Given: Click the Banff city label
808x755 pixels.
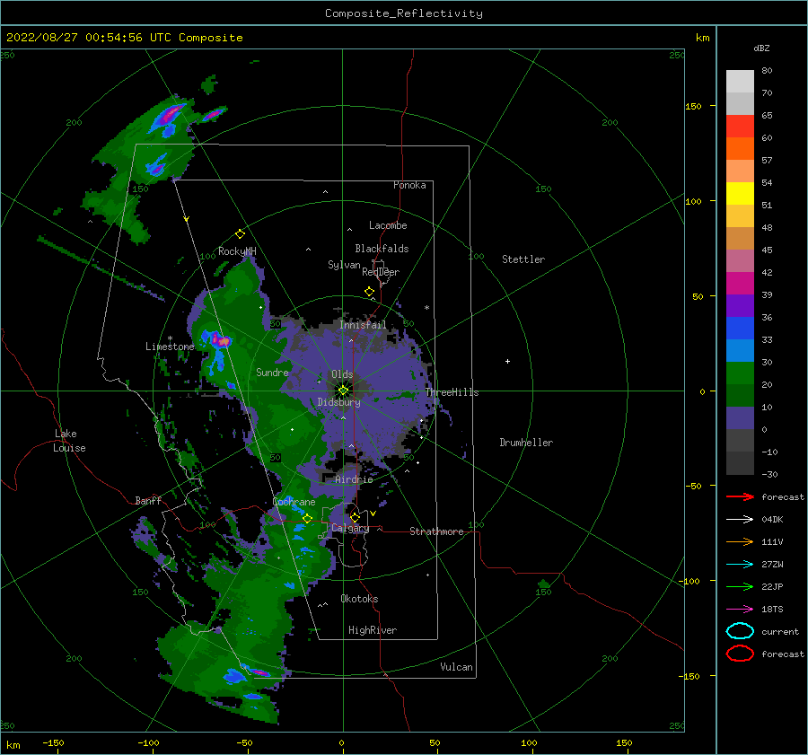Looking at the screenshot, I should [x=148, y=500].
